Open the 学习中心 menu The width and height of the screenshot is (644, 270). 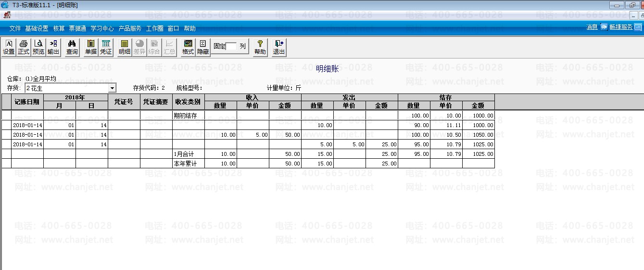(102, 29)
